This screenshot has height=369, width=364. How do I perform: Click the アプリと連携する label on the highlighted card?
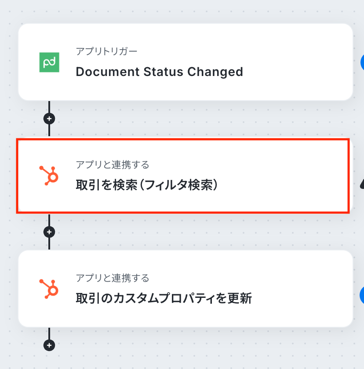[113, 165]
